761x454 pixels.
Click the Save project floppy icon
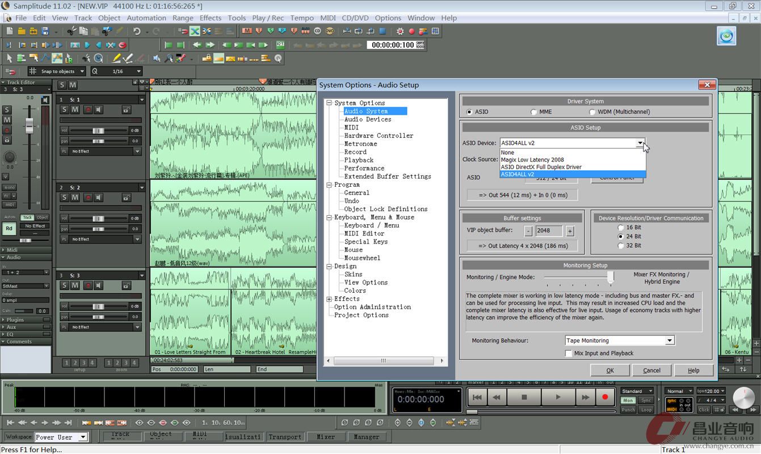45,31
